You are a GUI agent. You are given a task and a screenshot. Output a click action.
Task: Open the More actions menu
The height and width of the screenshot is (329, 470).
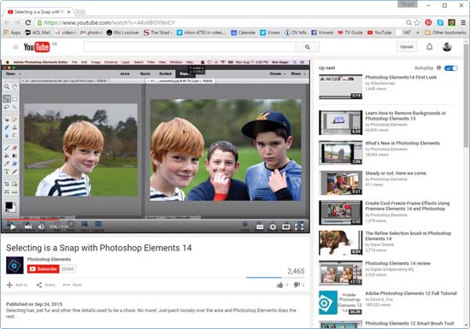click(x=73, y=285)
